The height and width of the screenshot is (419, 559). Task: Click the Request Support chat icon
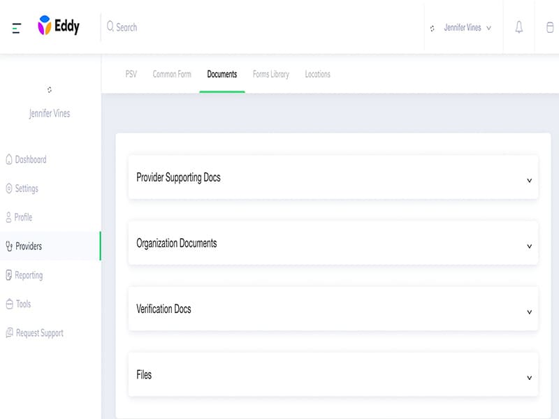[x=10, y=333]
